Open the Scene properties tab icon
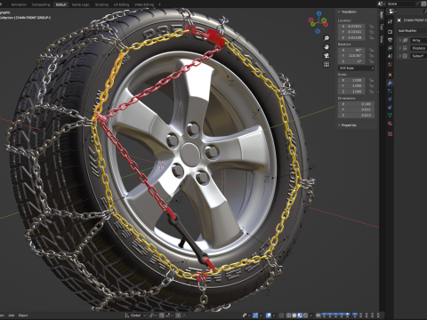The image size is (427, 320). pyautogui.click(x=390, y=56)
